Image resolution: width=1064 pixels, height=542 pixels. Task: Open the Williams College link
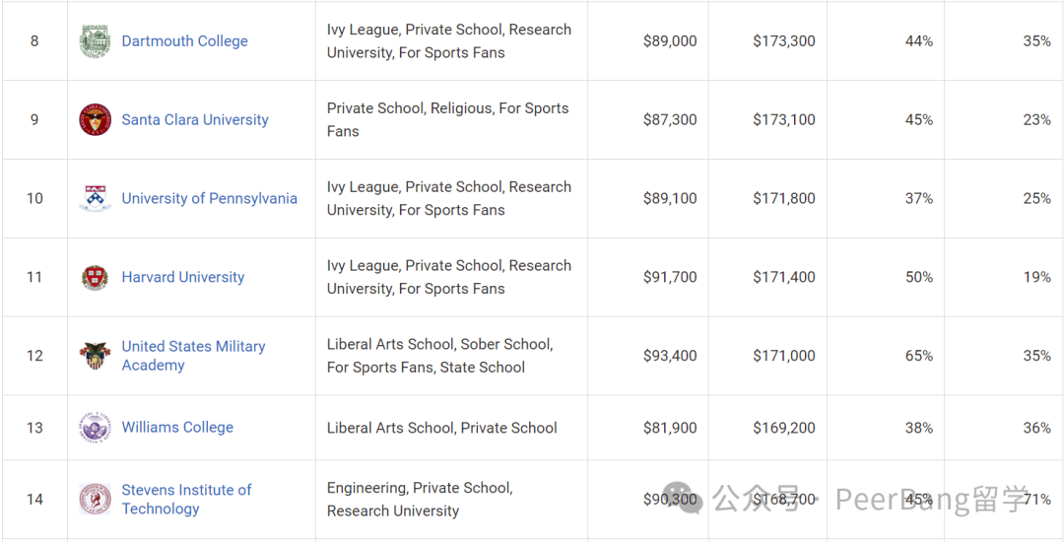(177, 428)
